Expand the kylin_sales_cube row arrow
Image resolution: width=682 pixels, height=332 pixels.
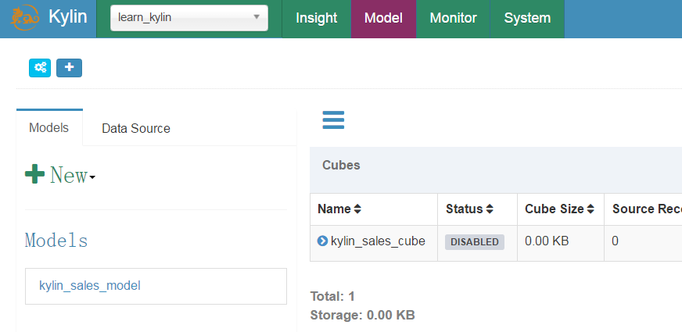click(322, 241)
